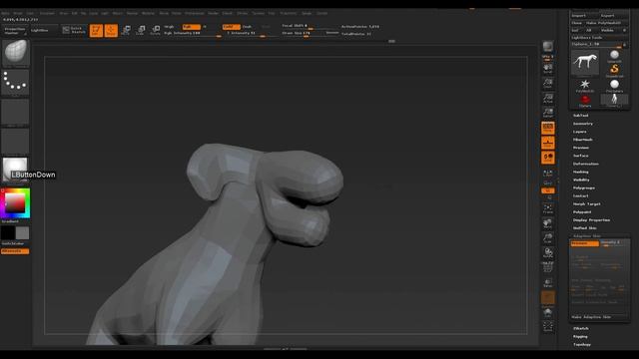
Task: Open current brush thumbnail picker
Action: (x=16, y=53)
